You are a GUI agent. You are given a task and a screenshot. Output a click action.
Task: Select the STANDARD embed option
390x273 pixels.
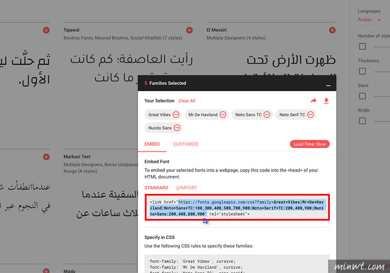click(156, 188)
